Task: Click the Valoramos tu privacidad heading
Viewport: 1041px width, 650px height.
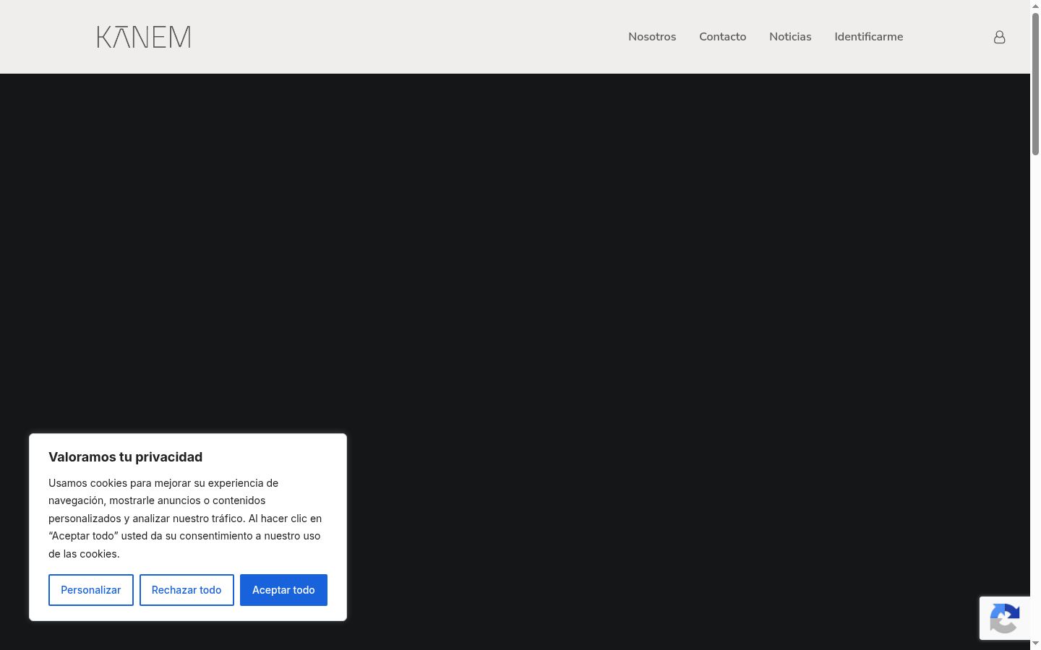Action: [125, 457]
